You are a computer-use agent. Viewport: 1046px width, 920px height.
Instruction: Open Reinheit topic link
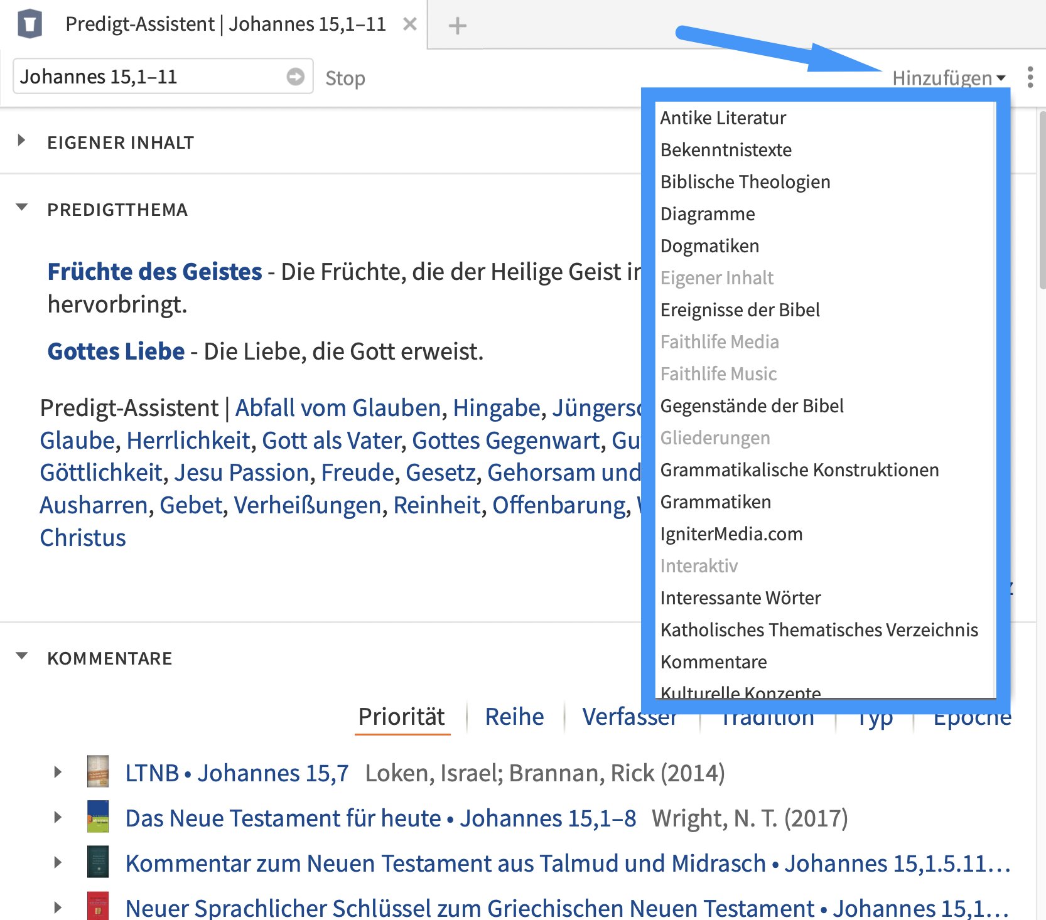click(x=437, y=505)
